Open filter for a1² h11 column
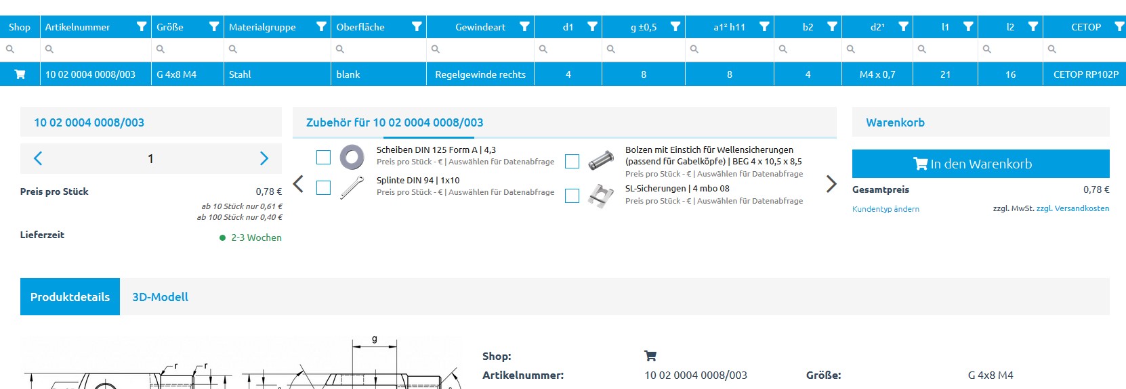 coord(764,27)
